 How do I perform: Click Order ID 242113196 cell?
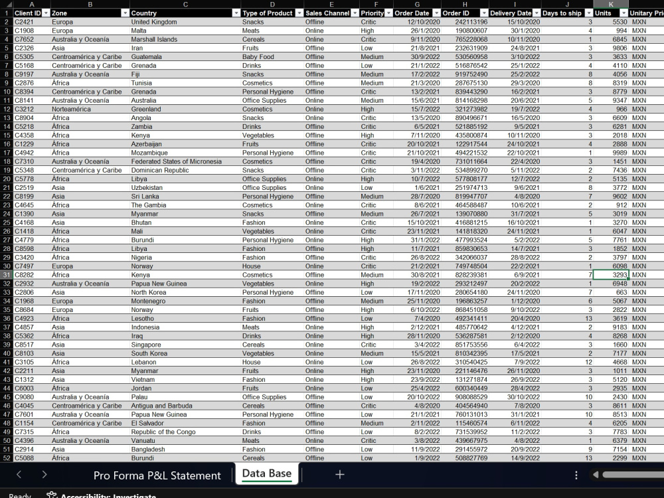(x=465, y=22)
